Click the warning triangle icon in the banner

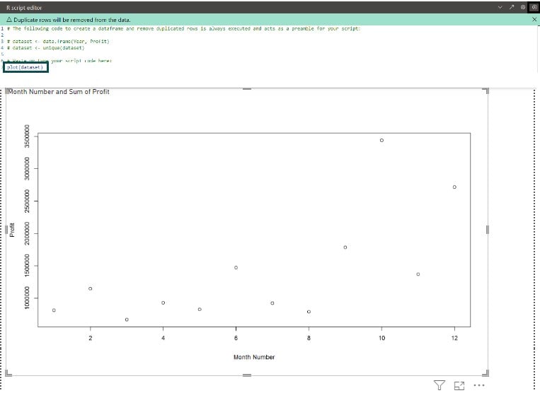point(9,20)
